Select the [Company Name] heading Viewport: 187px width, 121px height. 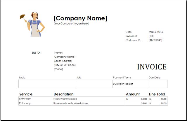coord(81,18)
